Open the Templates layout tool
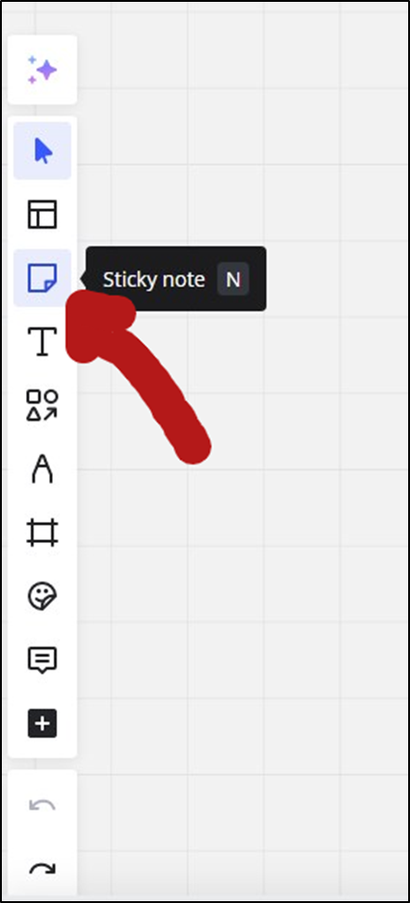410x903 pixels. pos(43,215)
